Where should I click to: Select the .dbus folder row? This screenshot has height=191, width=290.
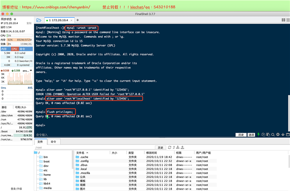tap(146, 165)
